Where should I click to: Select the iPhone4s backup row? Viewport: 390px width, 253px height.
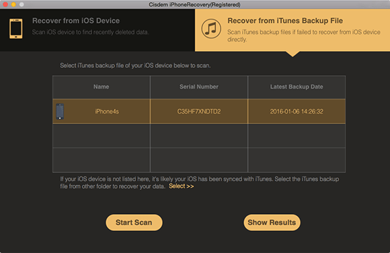(199, 111)
